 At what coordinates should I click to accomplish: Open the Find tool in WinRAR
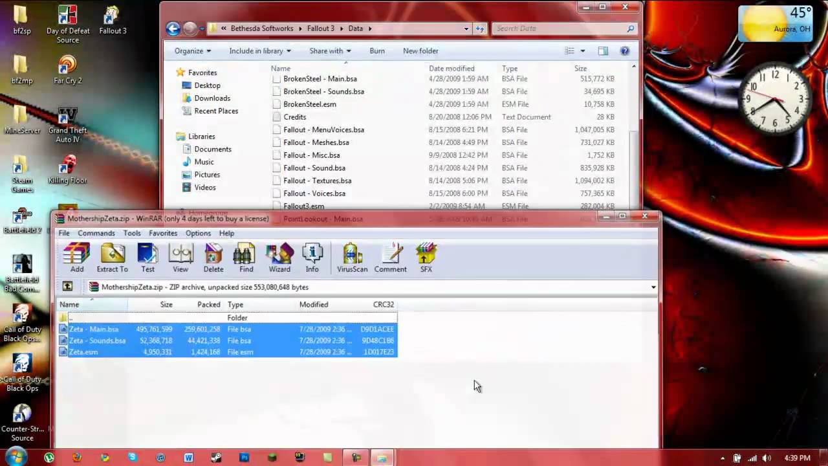(246, 258)
